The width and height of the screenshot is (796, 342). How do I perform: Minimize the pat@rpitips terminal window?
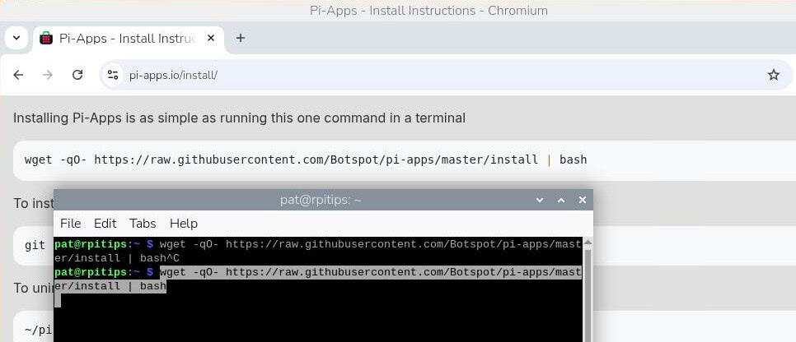[540, 200]
